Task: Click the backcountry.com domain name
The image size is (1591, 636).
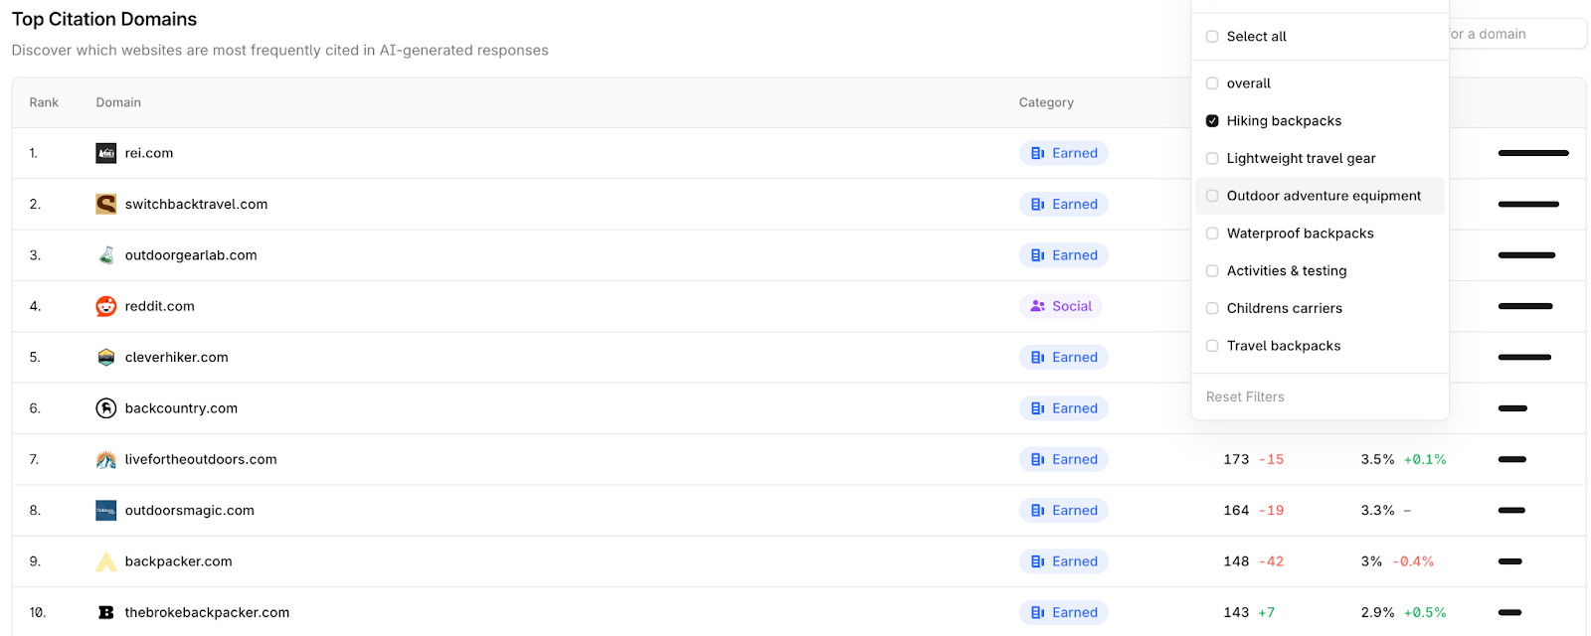Action: click(181, 408)
